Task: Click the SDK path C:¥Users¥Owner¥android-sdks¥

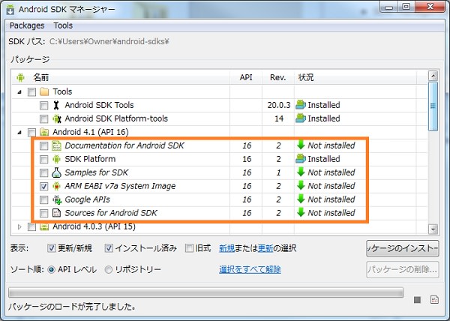Action: [109, 41]
